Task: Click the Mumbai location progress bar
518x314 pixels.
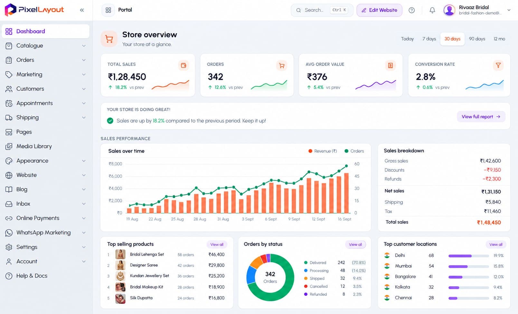Action: click(469, 266)
